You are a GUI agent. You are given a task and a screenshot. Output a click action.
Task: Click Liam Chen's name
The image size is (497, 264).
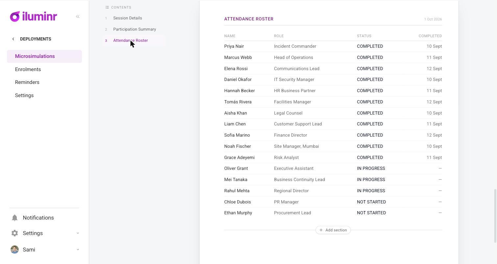pyautogui.click(x=235, y=124)
